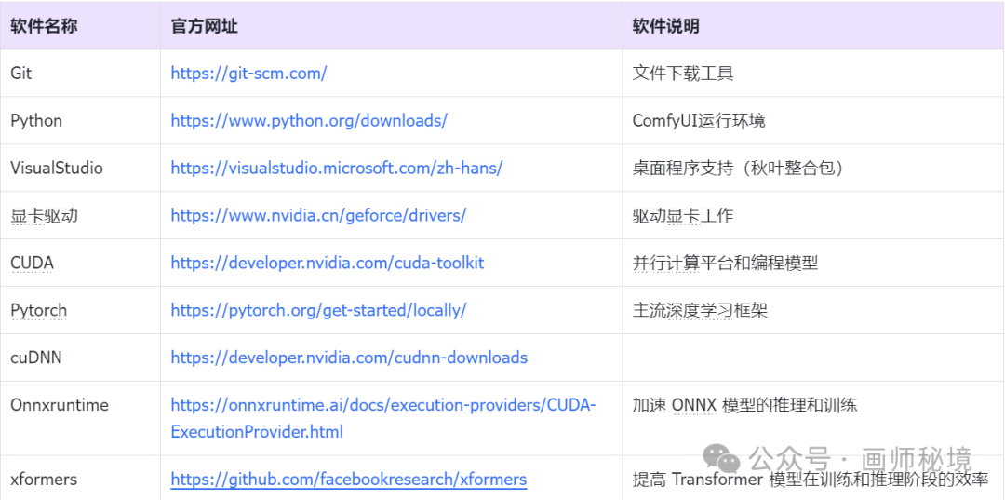Viewport: 1005px width, 500px height.
Task: Select the cuDNN name cell
Action: tap(80, 358)
